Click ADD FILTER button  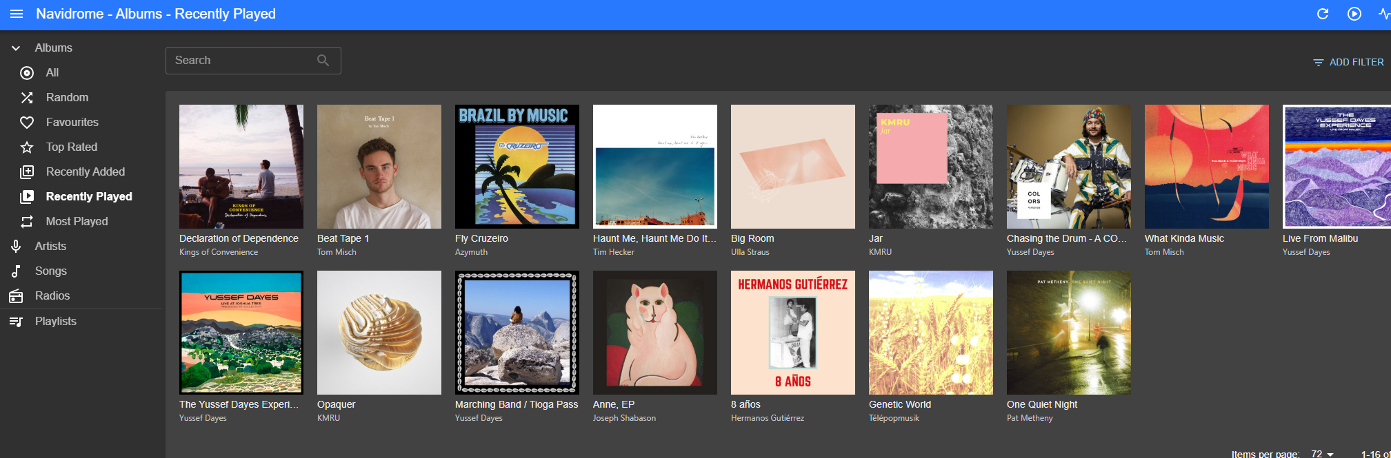1348,62
